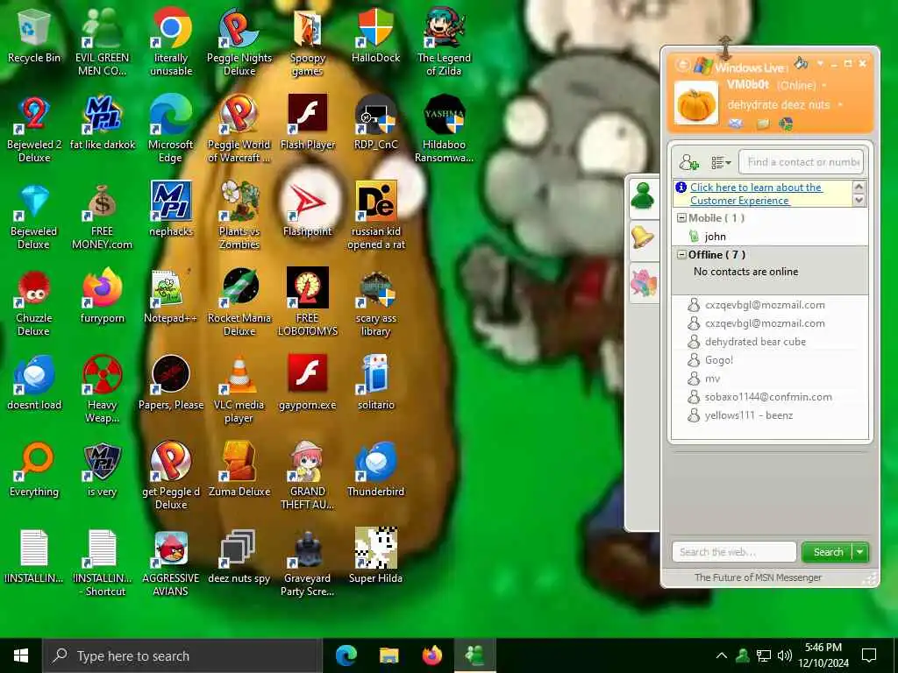Image resolution: width=898 pixels, height=673 pixels.
Task: Open the Show menu arrow in Messenger title bar
Action: click(820, 63)
